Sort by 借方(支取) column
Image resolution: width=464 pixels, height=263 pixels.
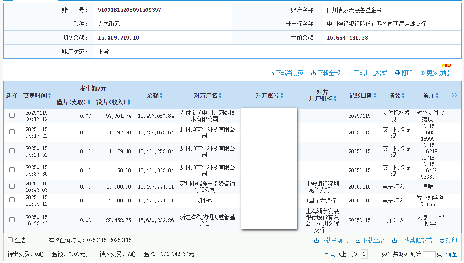[x=89, y=102]
